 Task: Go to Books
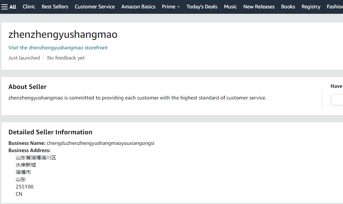pyautogui.click(x=288, y=7)
